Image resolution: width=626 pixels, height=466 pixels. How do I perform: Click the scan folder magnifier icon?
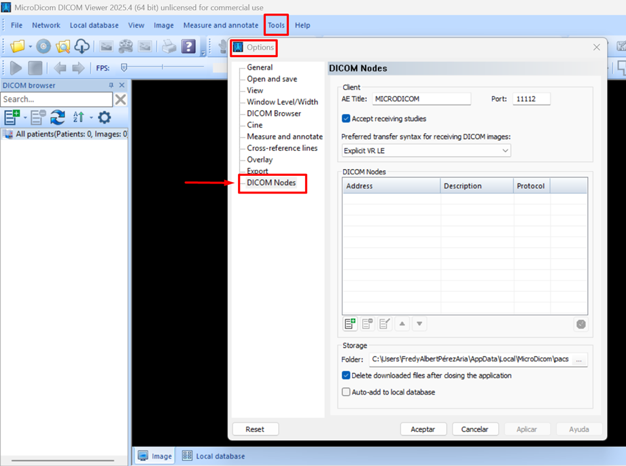63,46
